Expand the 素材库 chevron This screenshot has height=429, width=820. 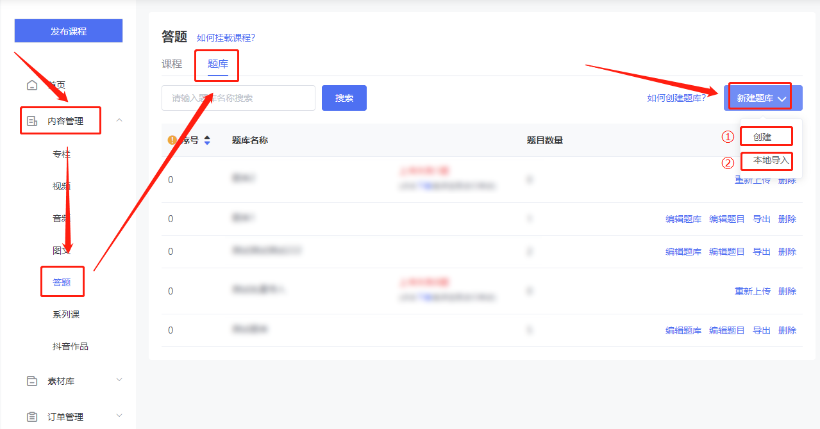(x=119, y=380)
